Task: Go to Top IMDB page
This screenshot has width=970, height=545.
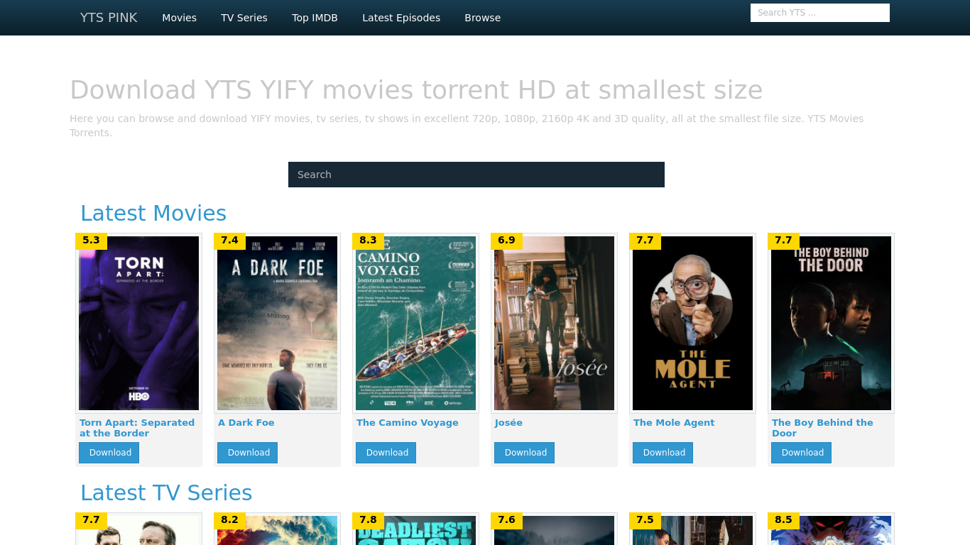Action: [315, 18]
